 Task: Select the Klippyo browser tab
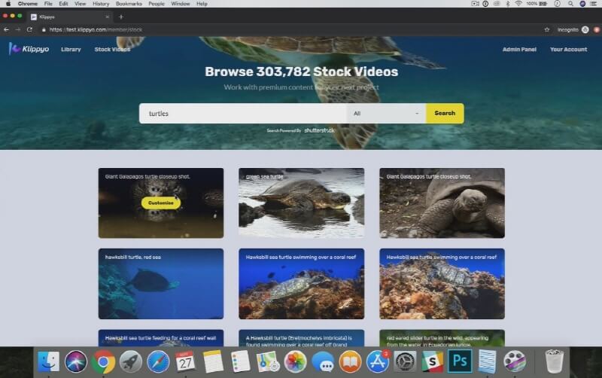tap(69, 17)
